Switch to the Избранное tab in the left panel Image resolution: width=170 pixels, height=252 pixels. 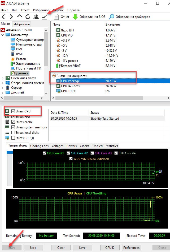tap(21, 24)
